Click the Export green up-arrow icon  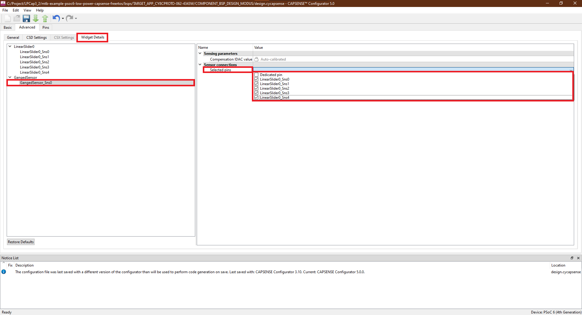click(45, 18)
